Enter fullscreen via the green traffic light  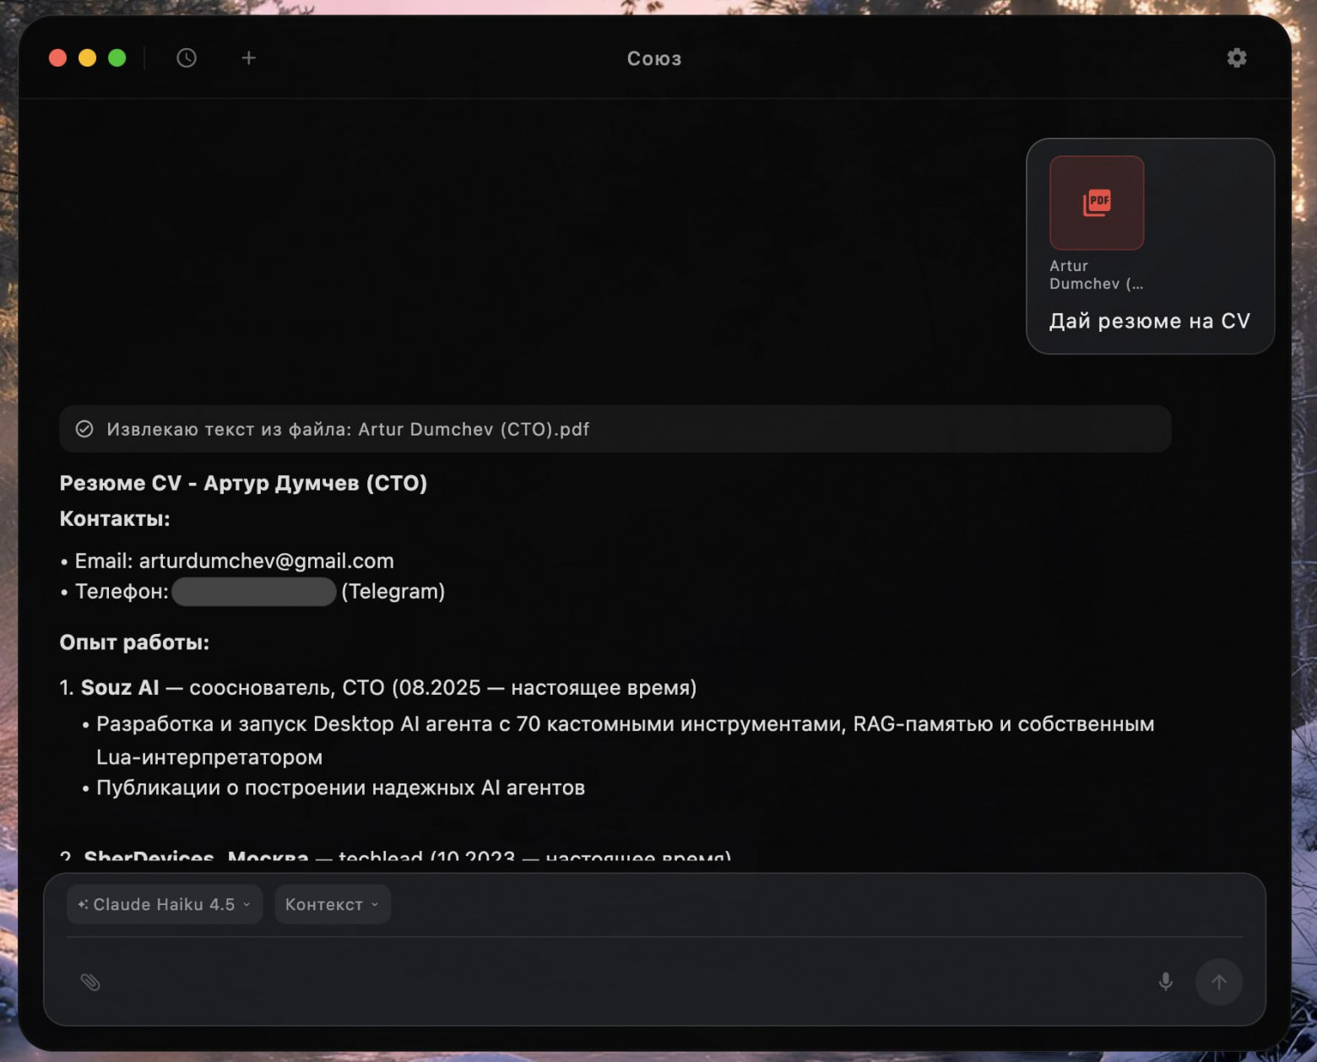point(117,57)
